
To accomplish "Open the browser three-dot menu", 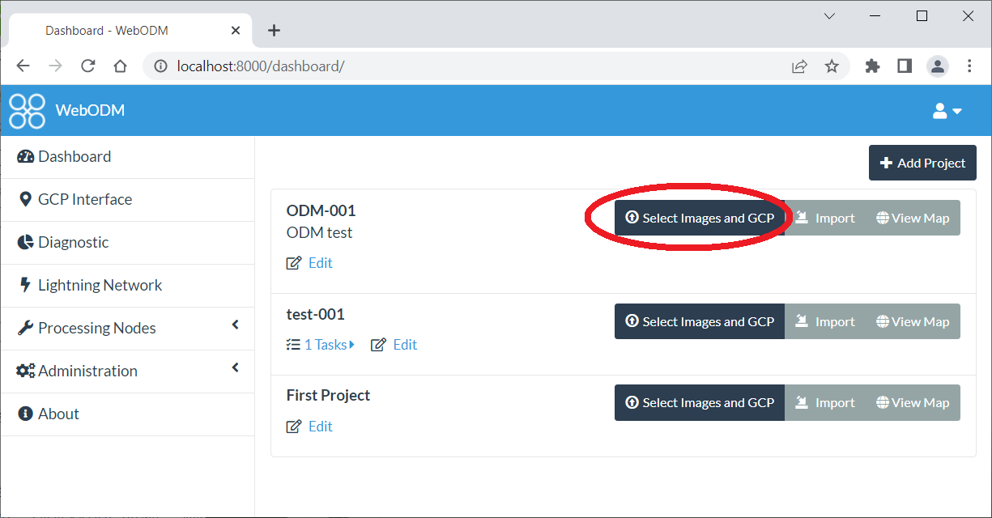I will (969, 66).
